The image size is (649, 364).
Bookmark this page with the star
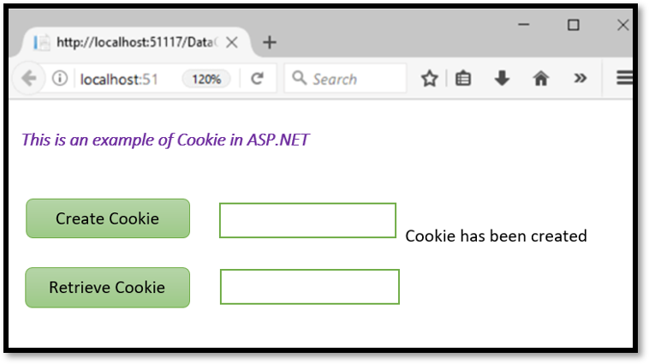click(x=429, y=79)
